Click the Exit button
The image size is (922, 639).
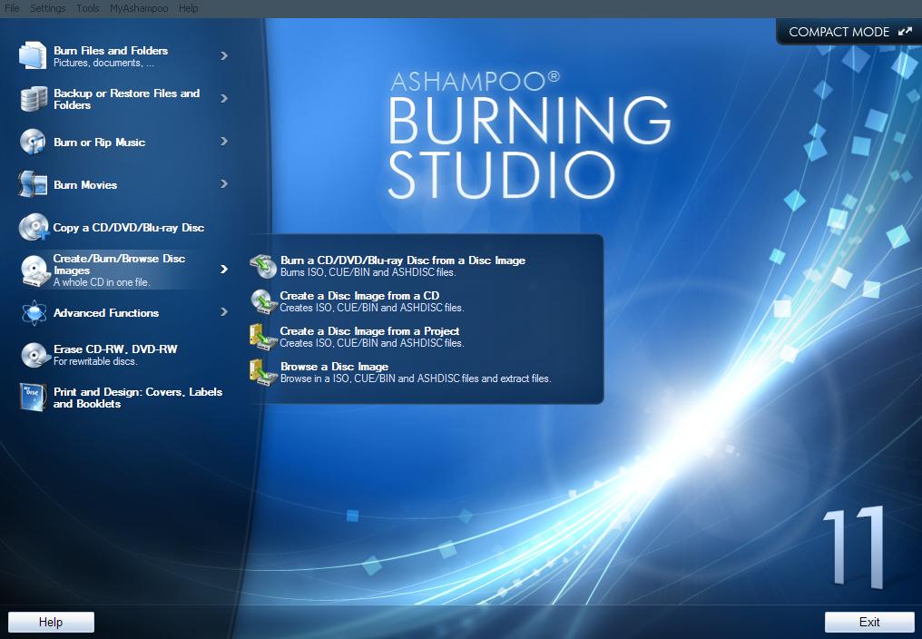(x=869, y=622)
